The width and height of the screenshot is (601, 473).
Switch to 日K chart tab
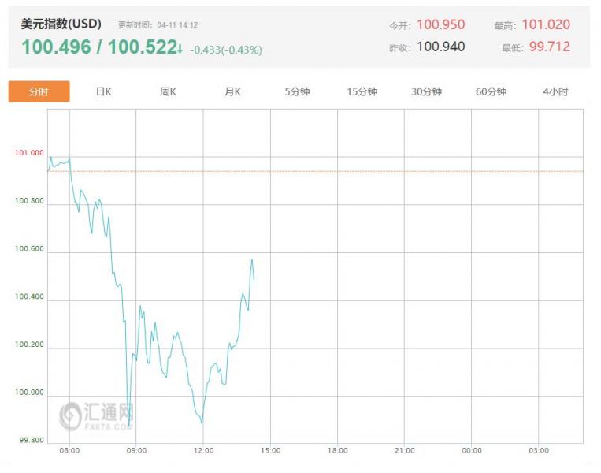tap(103, 91)
